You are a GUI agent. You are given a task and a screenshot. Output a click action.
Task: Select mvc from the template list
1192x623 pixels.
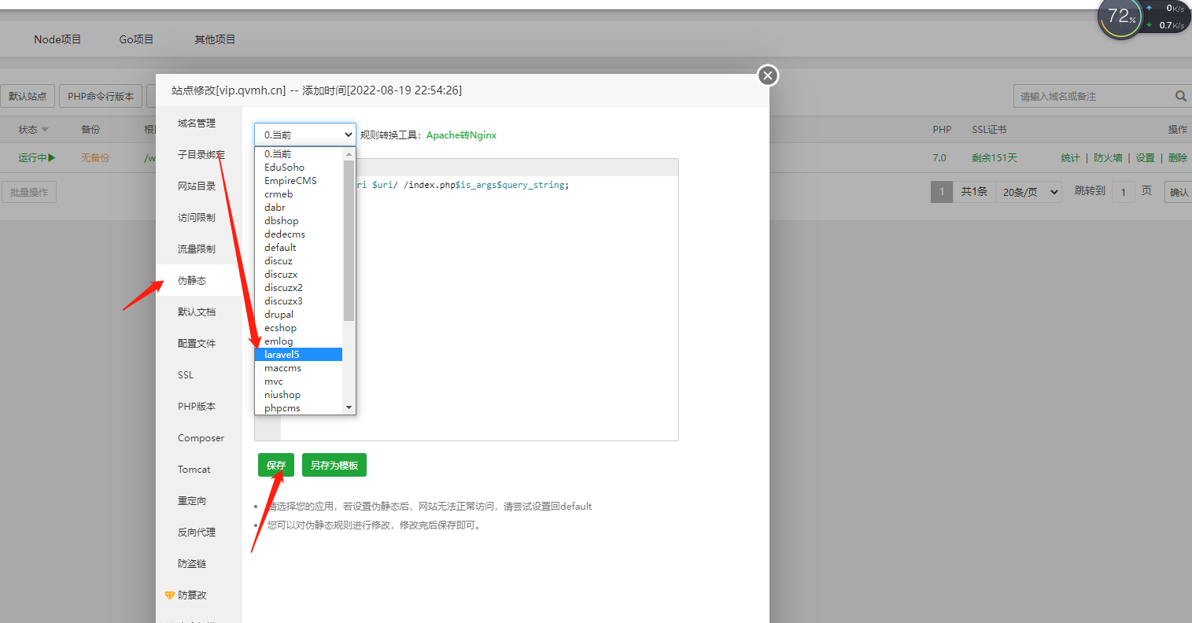298,382
